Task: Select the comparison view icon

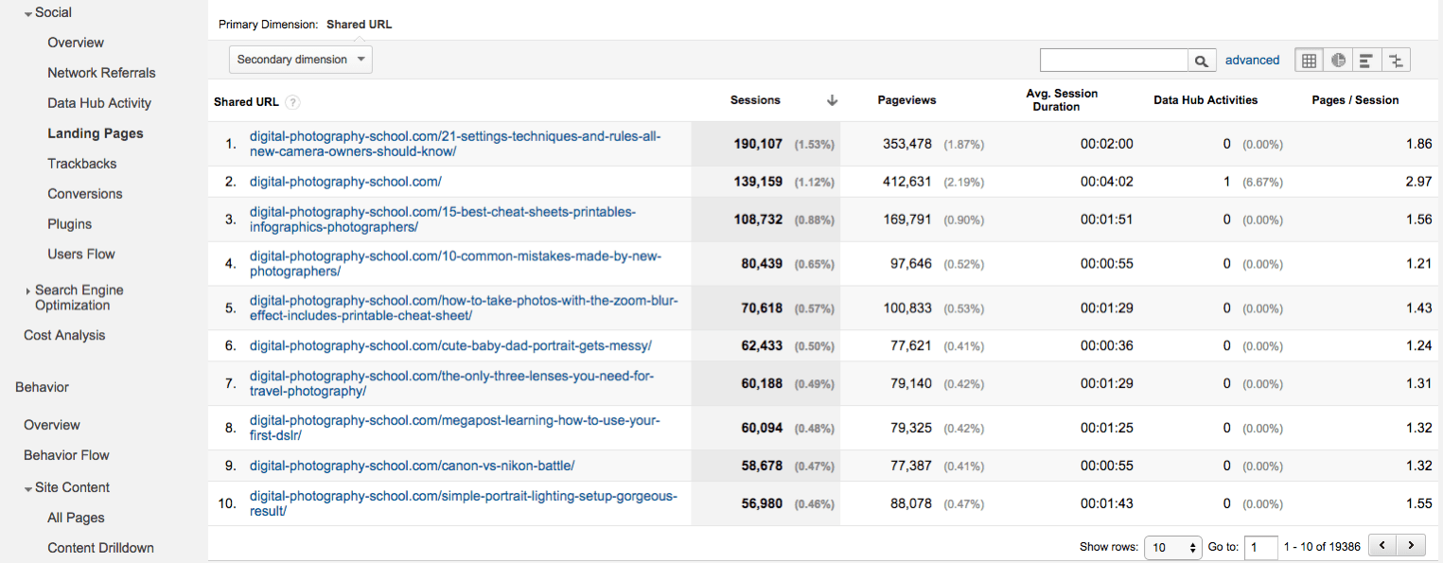Action: (1396, 61)
